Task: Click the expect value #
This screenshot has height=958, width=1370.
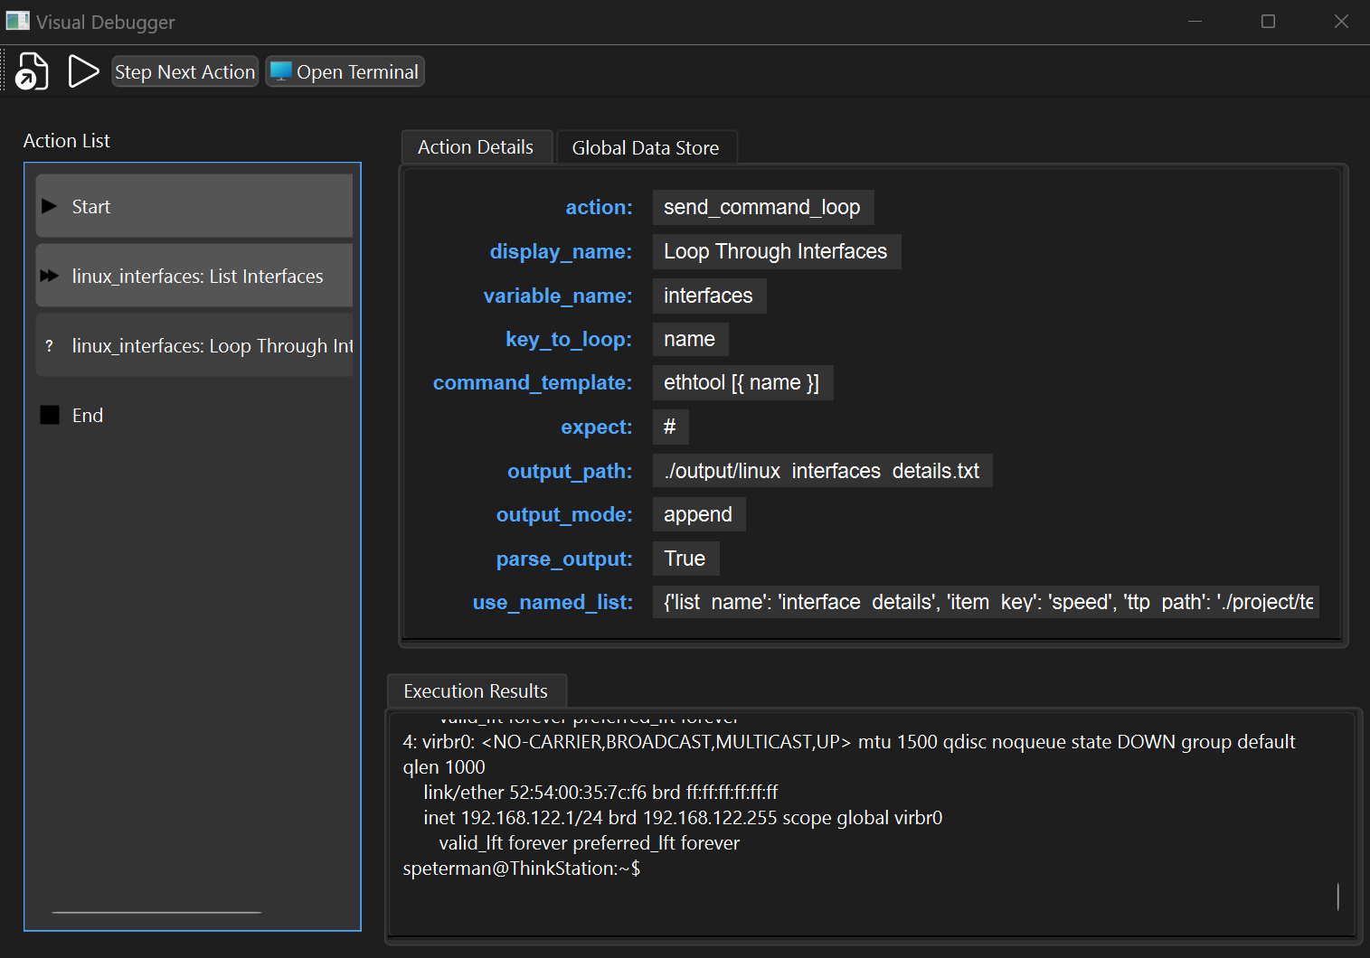Action: (669, 427)
